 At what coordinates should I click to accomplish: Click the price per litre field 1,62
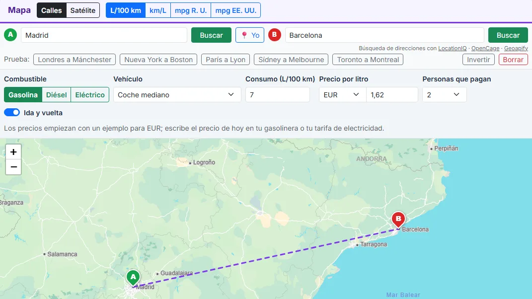click(392, 95)
